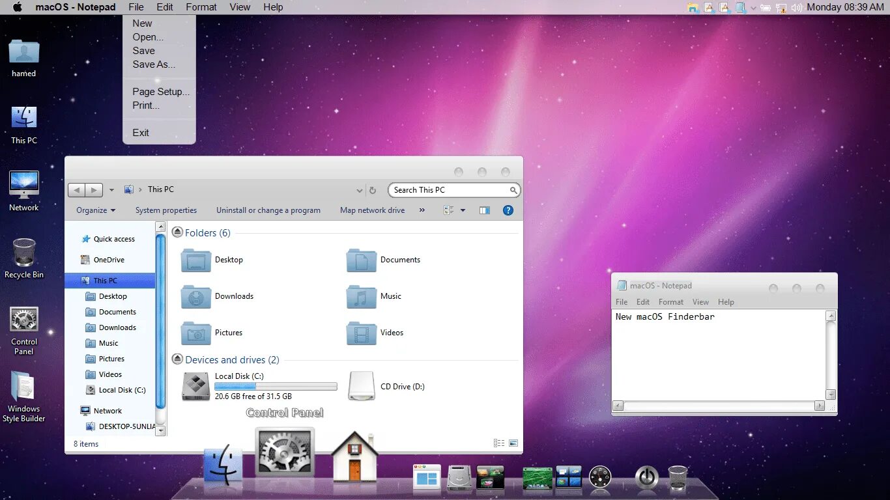Open the change your view dropdown arrow
Viewport: 890px width, 500px height.
point(463,210)
